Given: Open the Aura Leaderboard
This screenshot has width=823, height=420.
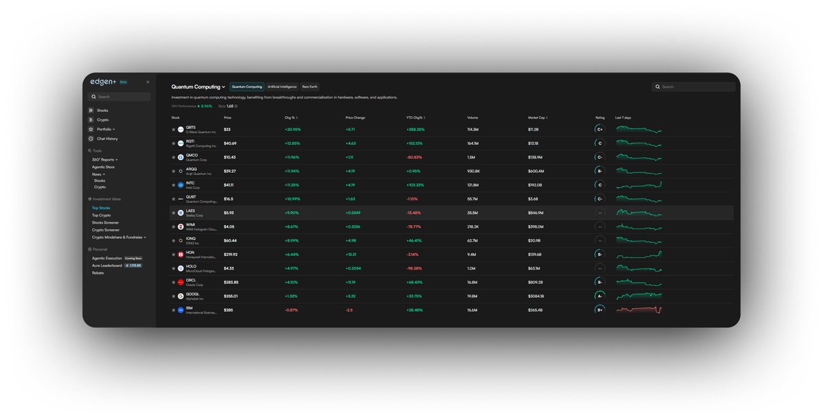Looking at the screenshot, I should 107,266.
